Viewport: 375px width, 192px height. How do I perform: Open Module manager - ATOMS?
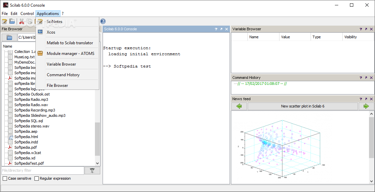pyautogui.click(x=67, y=53)
